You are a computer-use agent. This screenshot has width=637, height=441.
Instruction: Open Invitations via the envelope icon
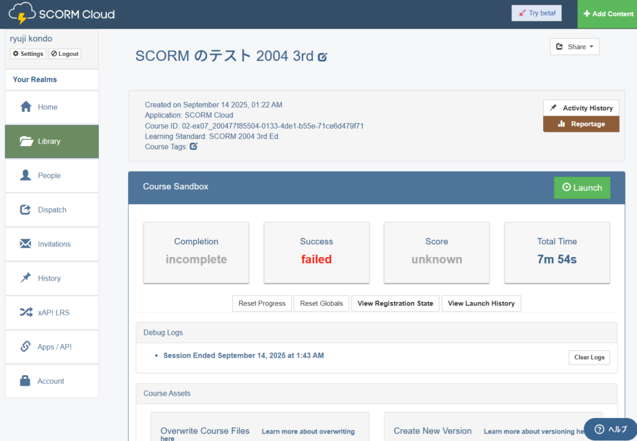[x=26, y=244]
